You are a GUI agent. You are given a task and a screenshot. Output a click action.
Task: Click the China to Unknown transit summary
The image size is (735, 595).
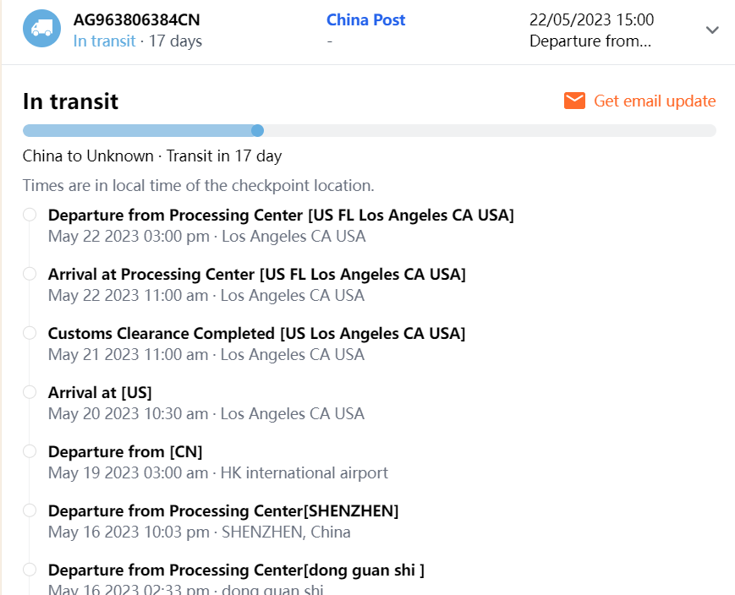point(152,156)
